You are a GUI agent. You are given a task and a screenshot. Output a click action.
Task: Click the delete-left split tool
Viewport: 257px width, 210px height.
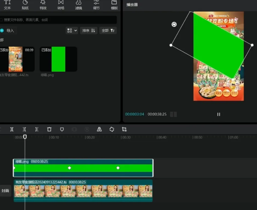(24, 130)
